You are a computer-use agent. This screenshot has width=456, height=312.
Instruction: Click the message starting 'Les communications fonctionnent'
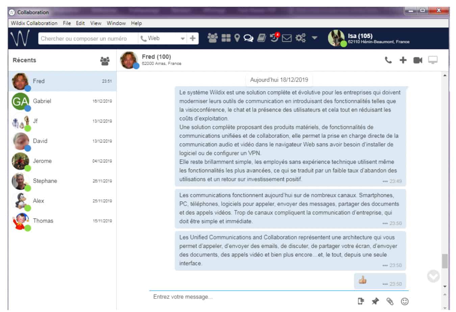point(290,208)
